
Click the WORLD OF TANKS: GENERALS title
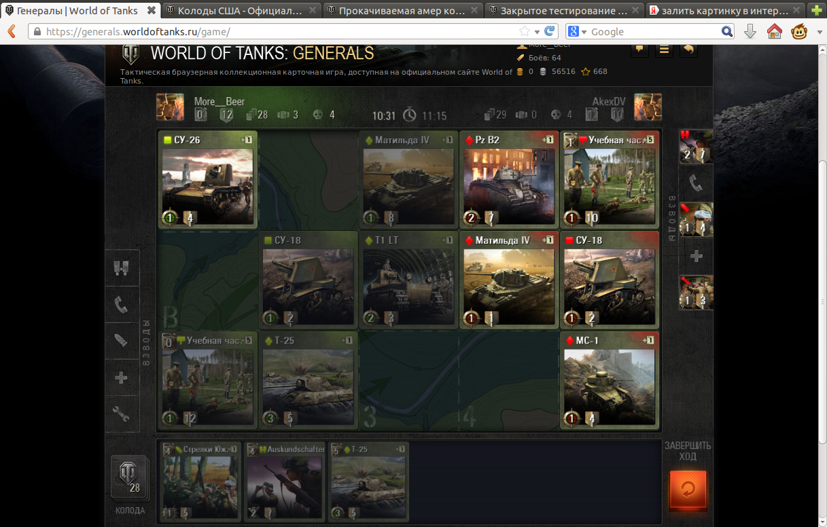(262, 53)
